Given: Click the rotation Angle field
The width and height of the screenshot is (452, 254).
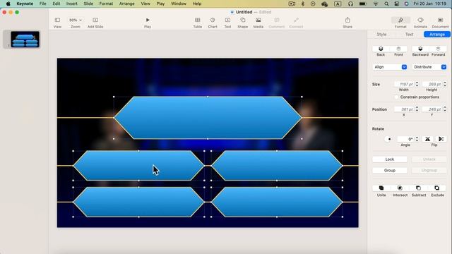Looking at the screenshot, I should (405, 139).
